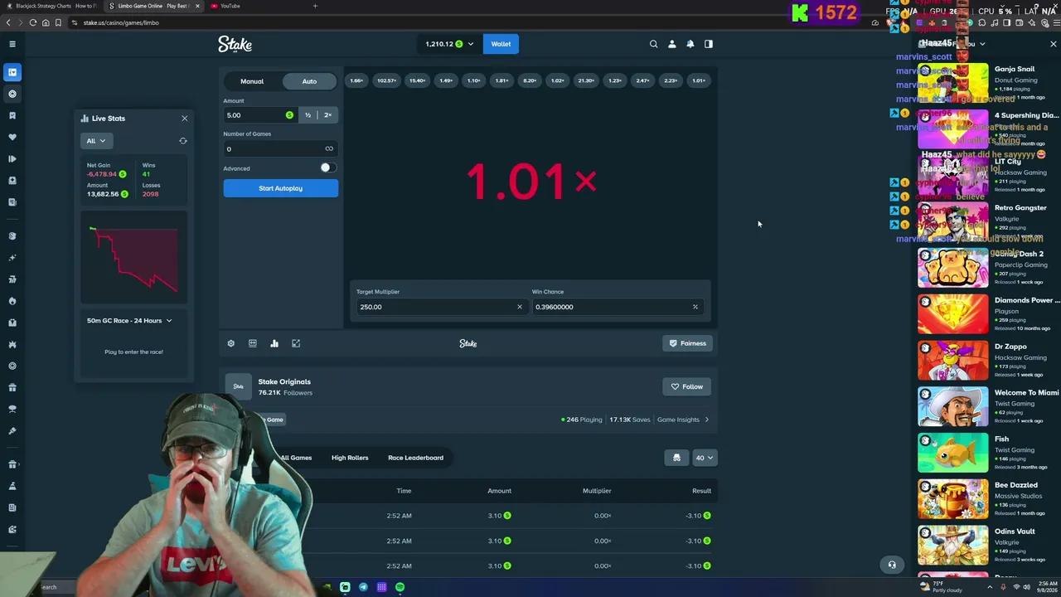This screenshot has width=1061, height=597.
Task: Open Spotify from the taskbar
Action: pyautogui.click(x=400, y=587)
